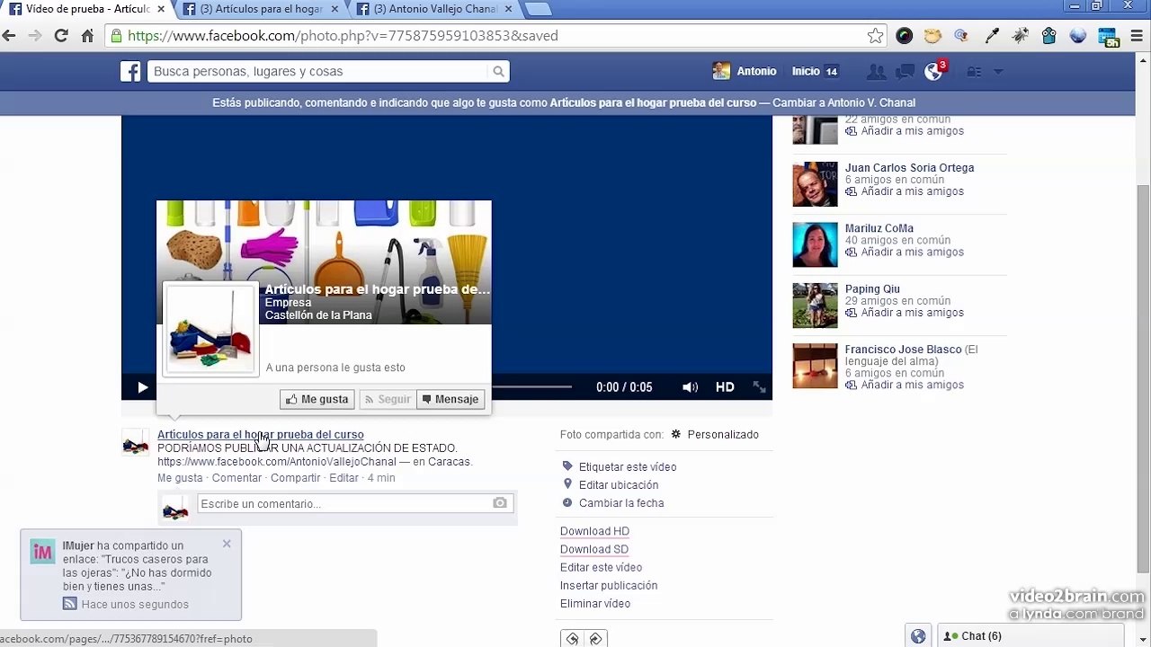Enter fullscreen video mode
Image resolution: width=1151 pixels, height=647 pixels.
point(760,387)
